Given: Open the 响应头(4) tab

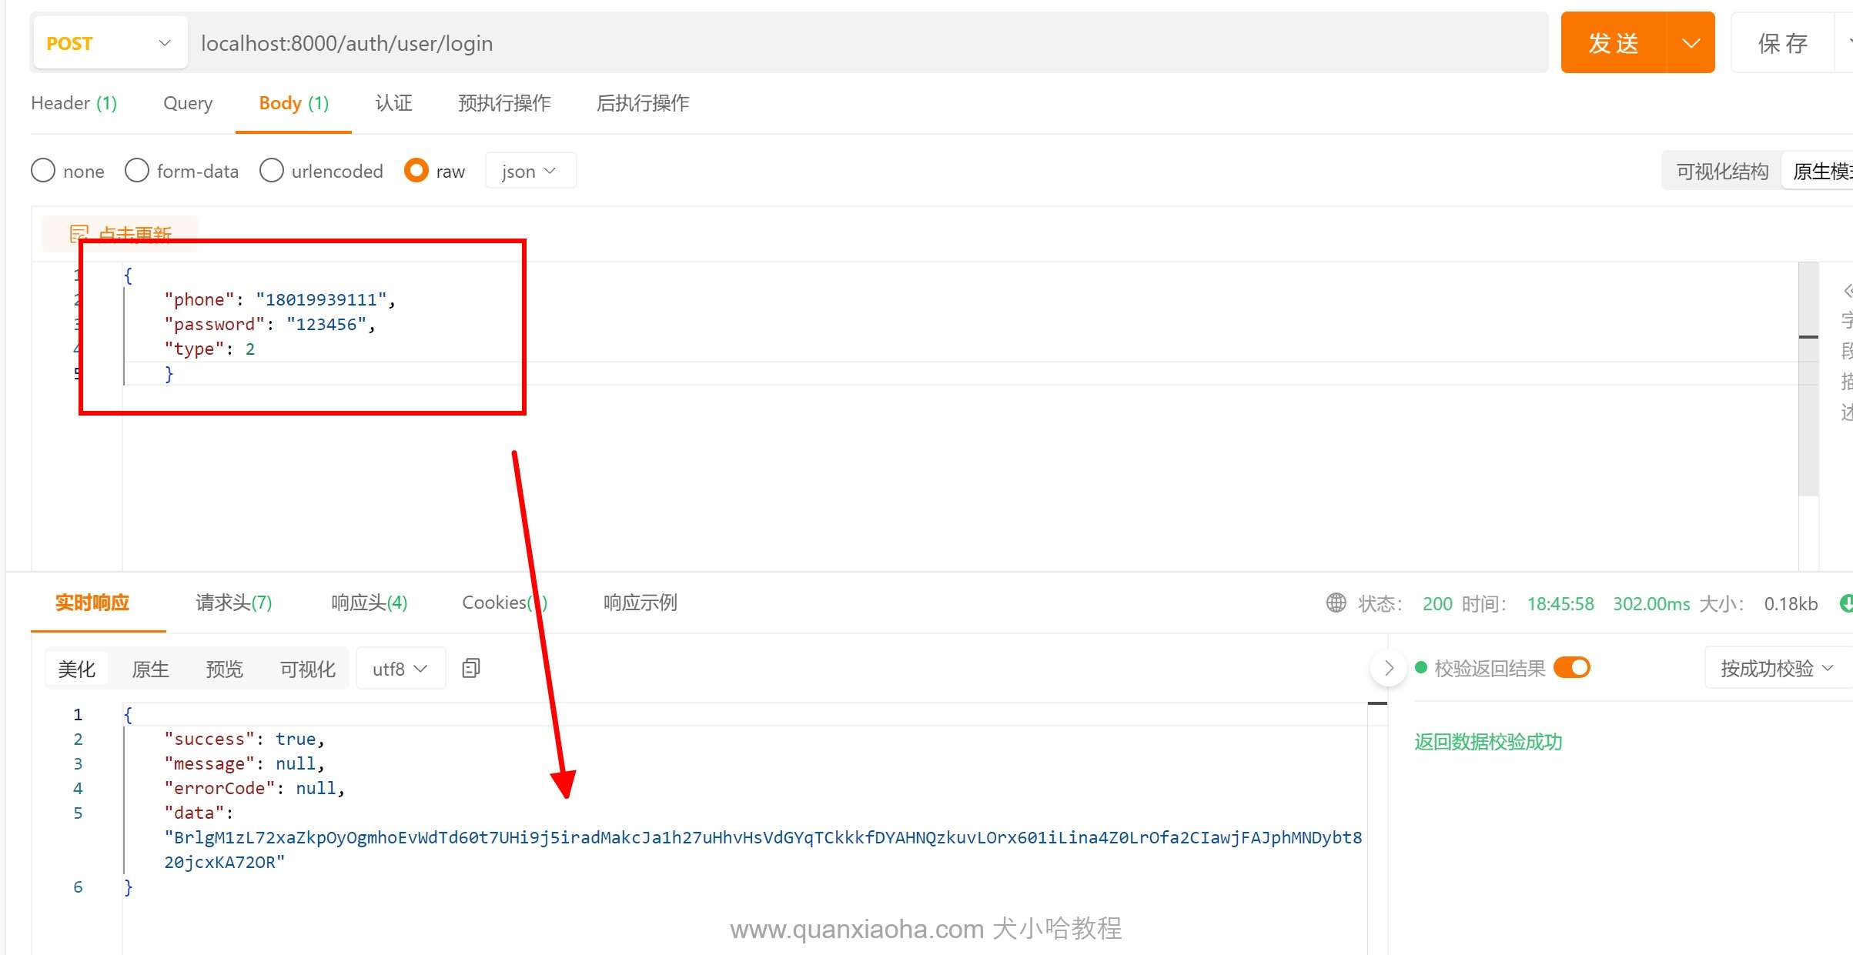Looking at the screenshot, I should [369, 603].
